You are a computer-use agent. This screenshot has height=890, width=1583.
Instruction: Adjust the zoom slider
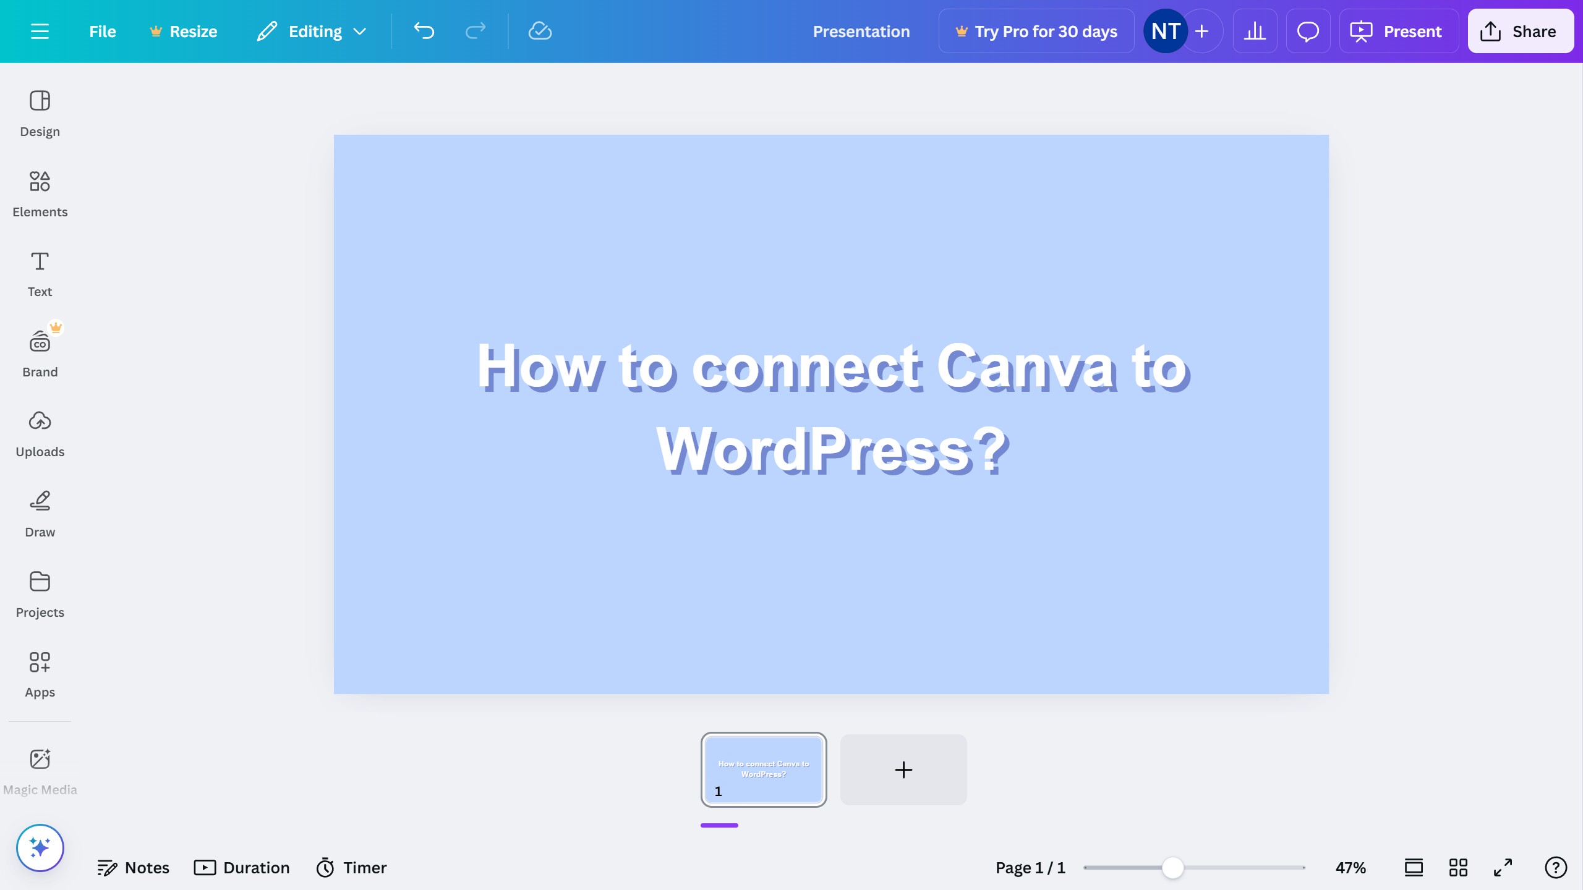[x=1173, y=867]
